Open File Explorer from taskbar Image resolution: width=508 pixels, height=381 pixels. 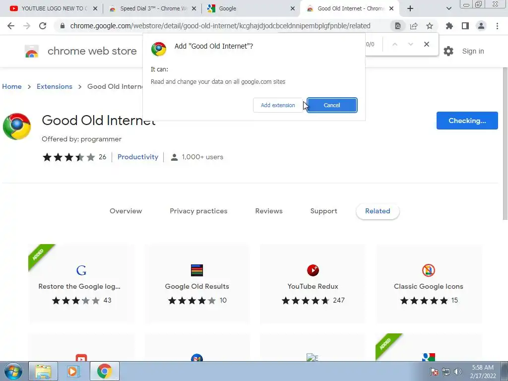pos(43,371)
